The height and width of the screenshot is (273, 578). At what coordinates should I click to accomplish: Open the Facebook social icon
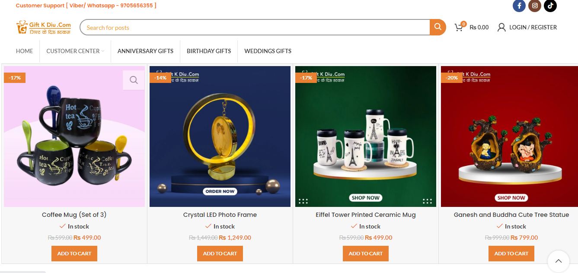click(519, 6)
